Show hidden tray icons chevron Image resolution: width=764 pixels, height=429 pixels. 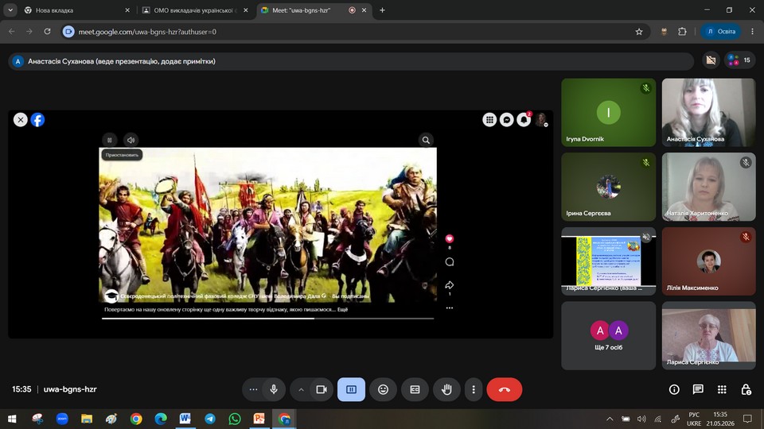610,419
